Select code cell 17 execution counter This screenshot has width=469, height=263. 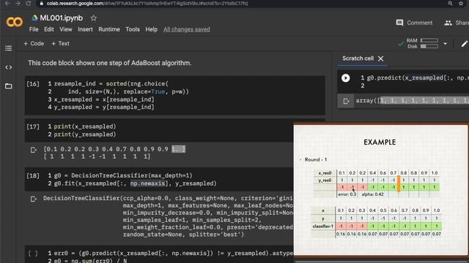(x=33, y=126)
